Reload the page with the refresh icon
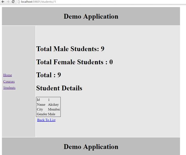Image resolution: width=186 pixels, height=155 pixels. [13, 2]
